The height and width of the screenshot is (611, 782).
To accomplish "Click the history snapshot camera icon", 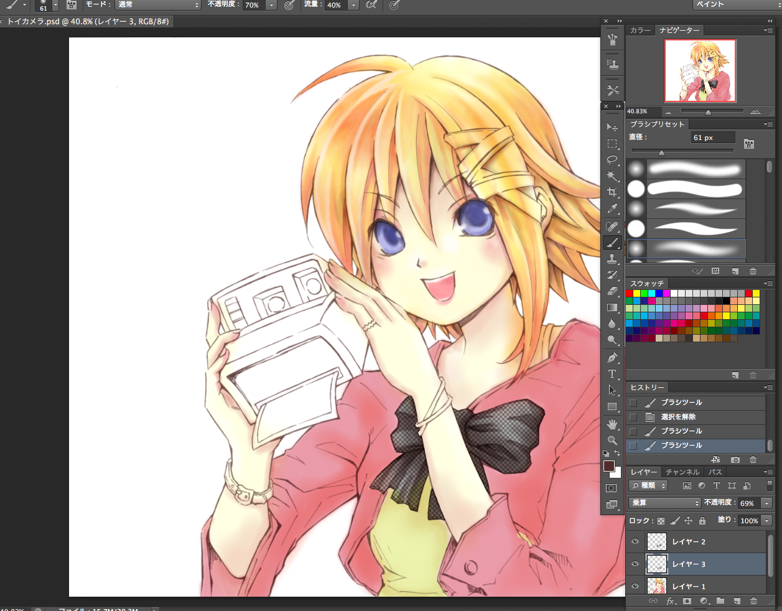I will [x=735, y=460].
